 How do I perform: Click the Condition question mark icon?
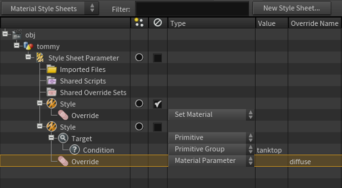74,150
